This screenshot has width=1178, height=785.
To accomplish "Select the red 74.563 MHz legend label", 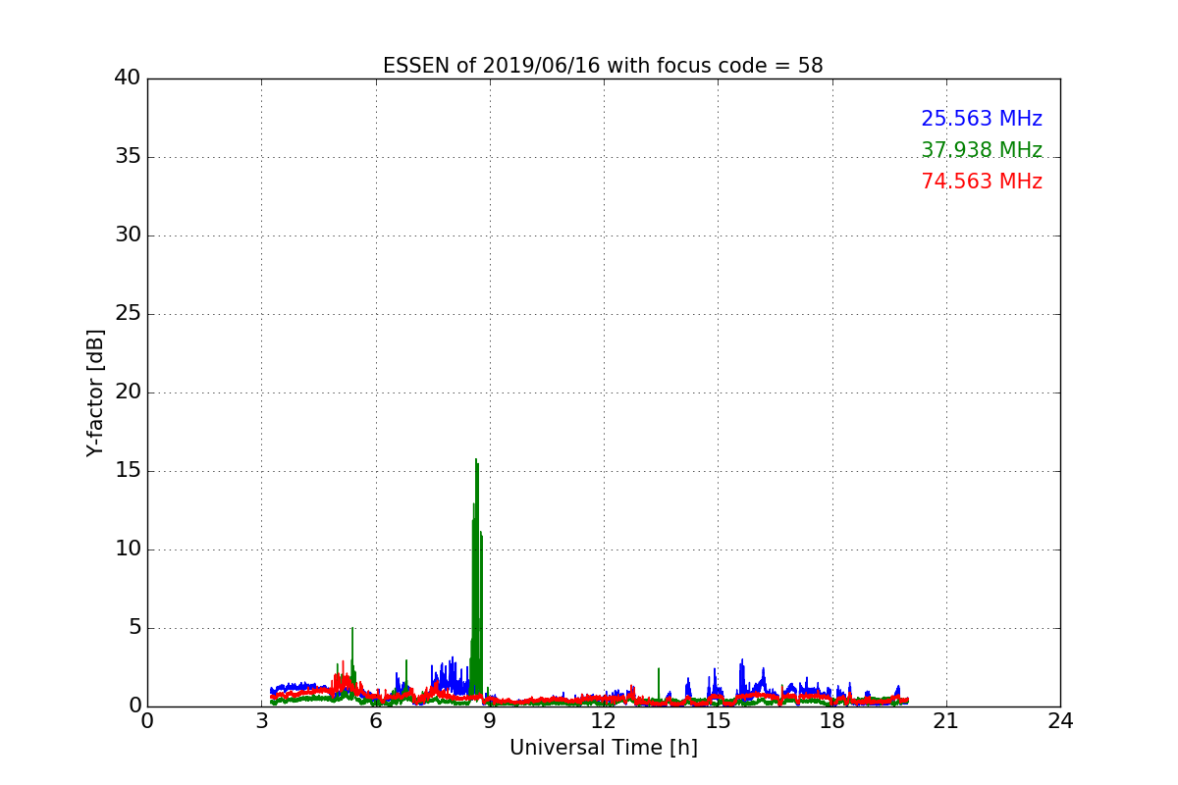I will tap(982, 182).
